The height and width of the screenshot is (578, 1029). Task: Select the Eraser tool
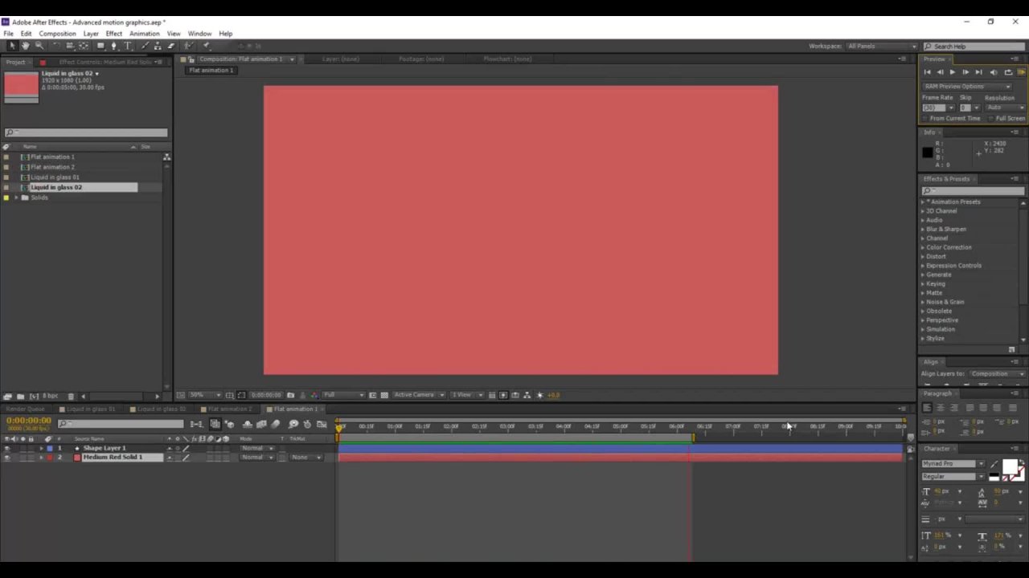click(170, 46)
